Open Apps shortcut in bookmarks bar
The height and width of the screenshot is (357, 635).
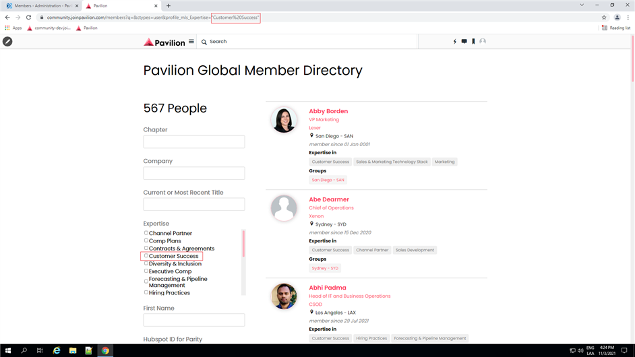pyautogui.click(x=13, y=28)
